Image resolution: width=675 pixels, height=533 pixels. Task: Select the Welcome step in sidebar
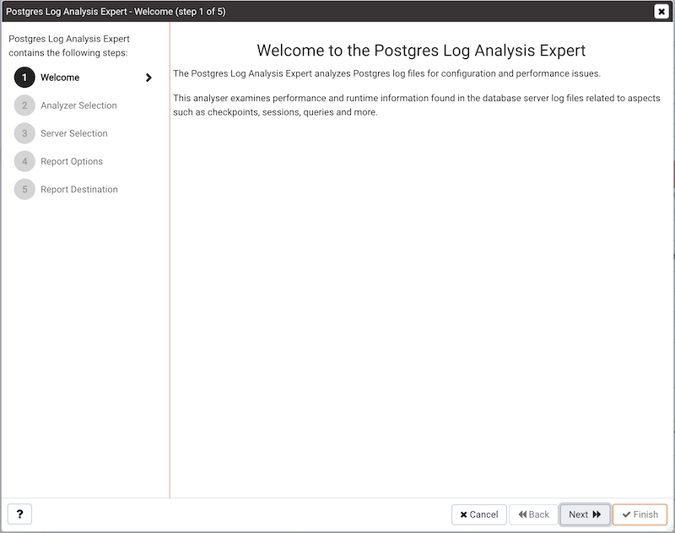(60, 78)
